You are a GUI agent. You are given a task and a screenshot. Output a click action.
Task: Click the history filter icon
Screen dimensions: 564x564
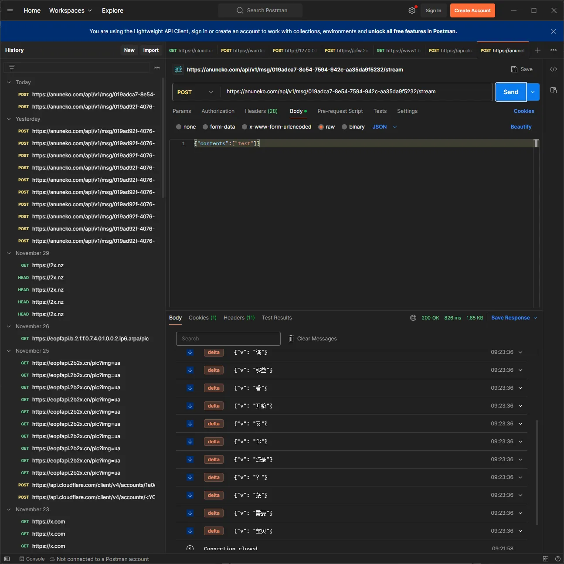pos(12,68)
